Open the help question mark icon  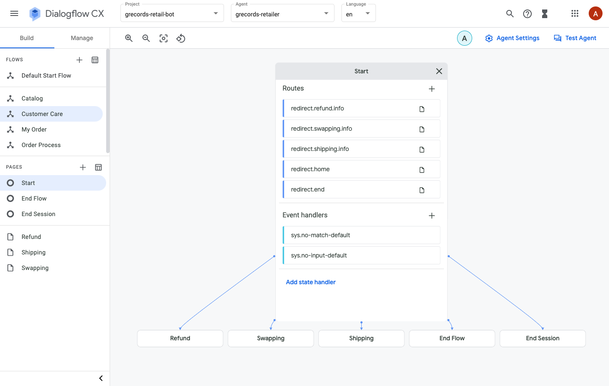coord(527,14)
